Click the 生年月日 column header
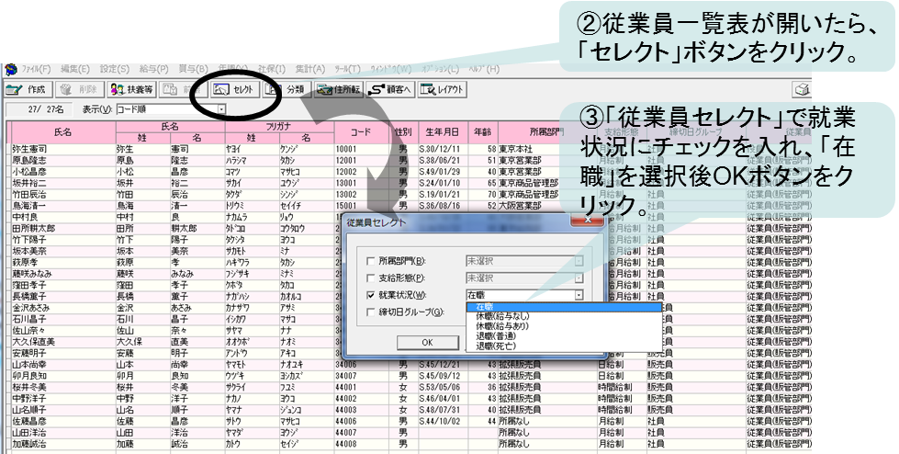 click(x=443, y=132)
